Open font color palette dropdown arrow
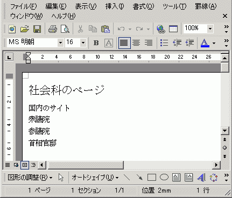The height and width of the screenshot is (198, 232). 214,43
